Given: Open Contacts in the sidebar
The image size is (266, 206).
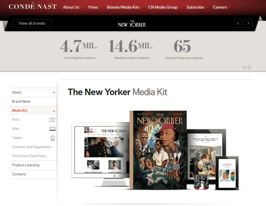Looking at the screenshot, I should coord(34,174).
